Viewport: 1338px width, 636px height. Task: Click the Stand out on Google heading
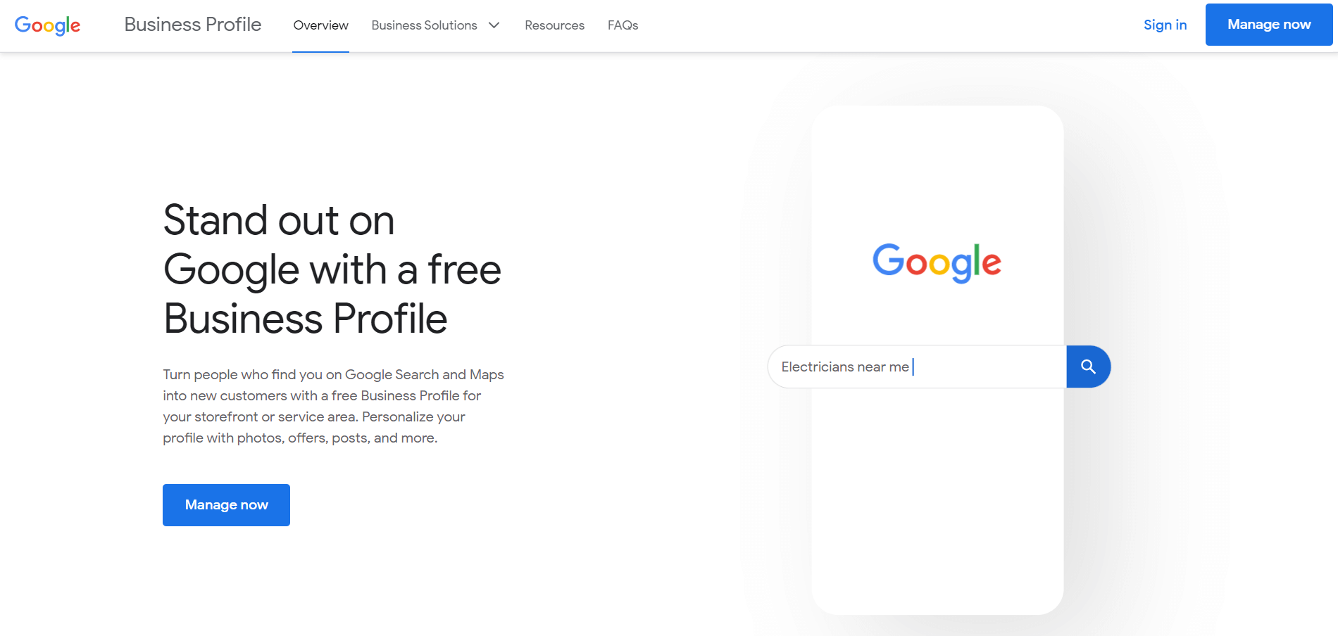tap(332, 269)
